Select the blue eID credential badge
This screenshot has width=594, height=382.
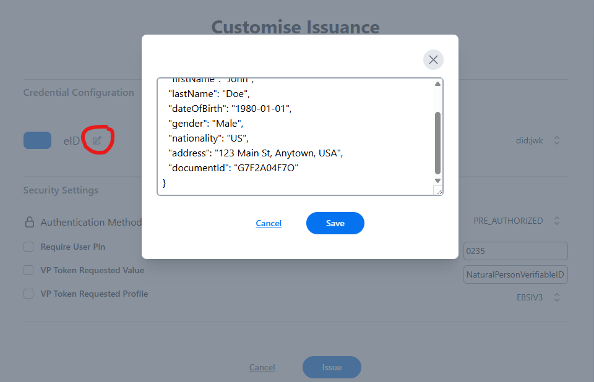tap(37, 140)
